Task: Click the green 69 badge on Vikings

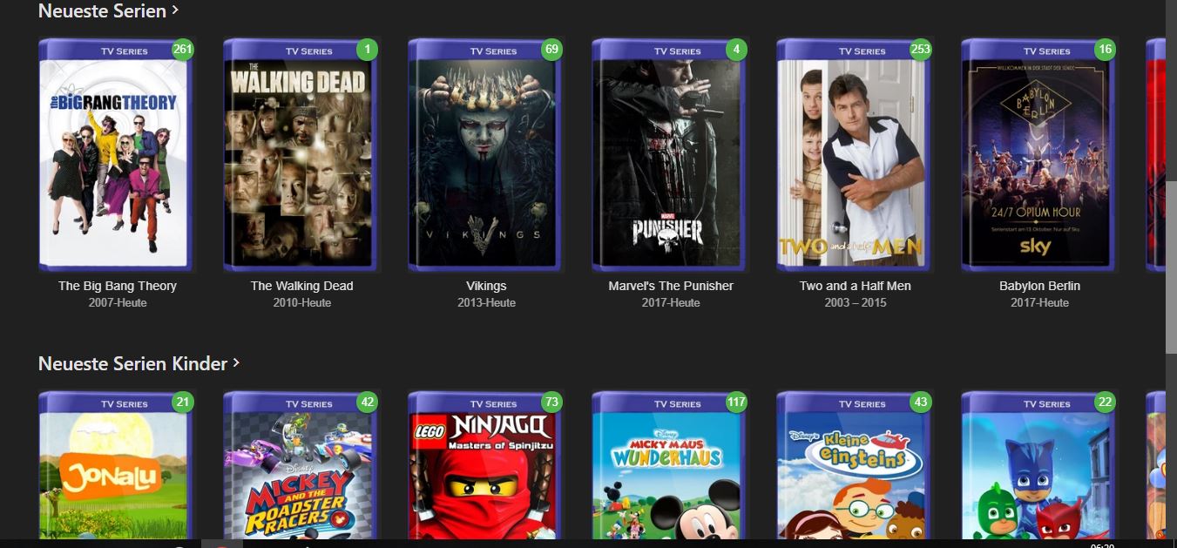Action: 551,49
